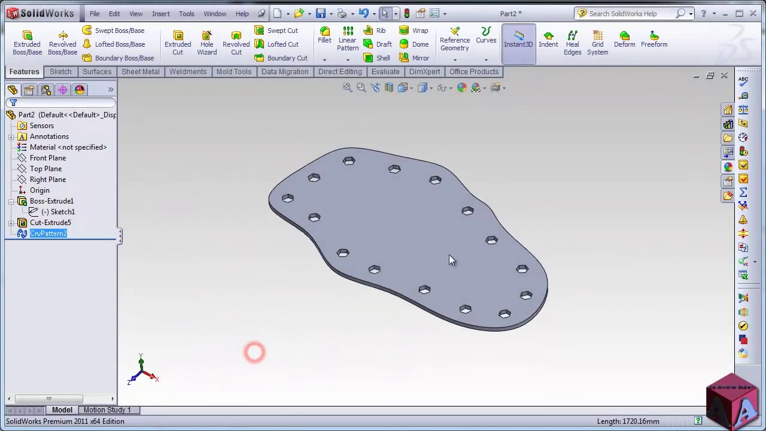766x431 pixels.
Task: Click the Swept Cut command
Action: [x=276, y=31]
